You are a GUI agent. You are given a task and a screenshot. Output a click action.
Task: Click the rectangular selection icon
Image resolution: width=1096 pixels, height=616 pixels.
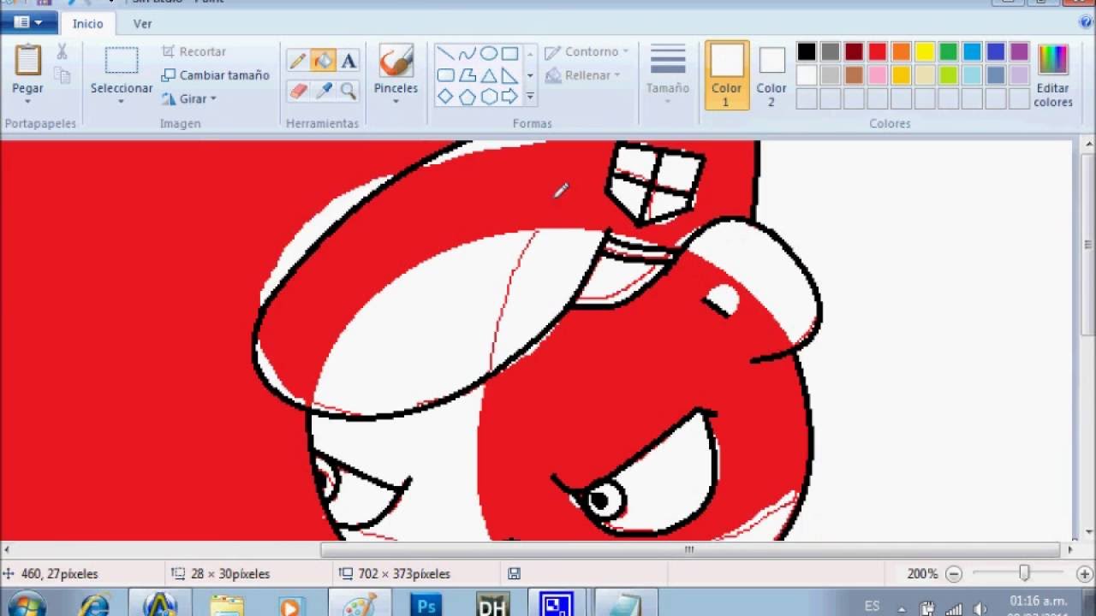[x=122, y=61]
